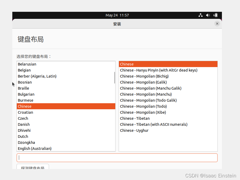
Task: Select Bulgarian layout
Action: coord(66,94)
